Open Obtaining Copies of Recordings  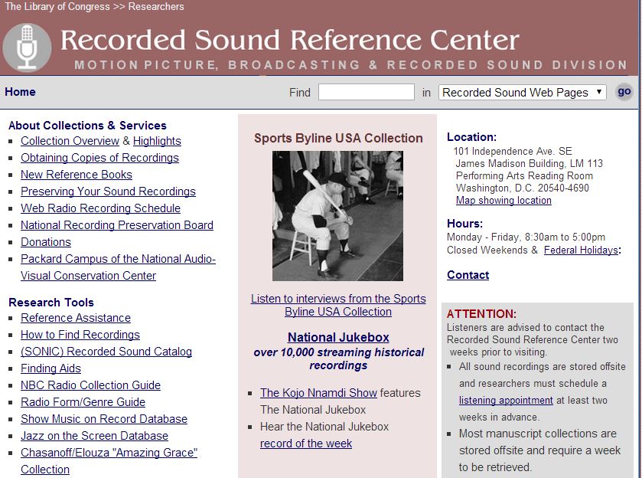(x=100, y=158)
